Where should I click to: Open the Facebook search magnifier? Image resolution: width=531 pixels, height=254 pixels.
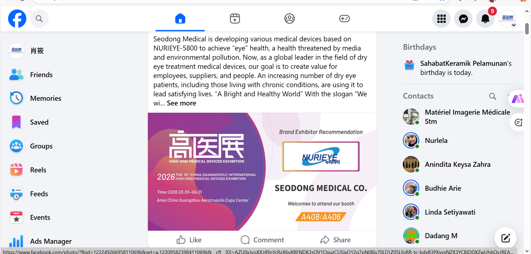tap(39, 19)
